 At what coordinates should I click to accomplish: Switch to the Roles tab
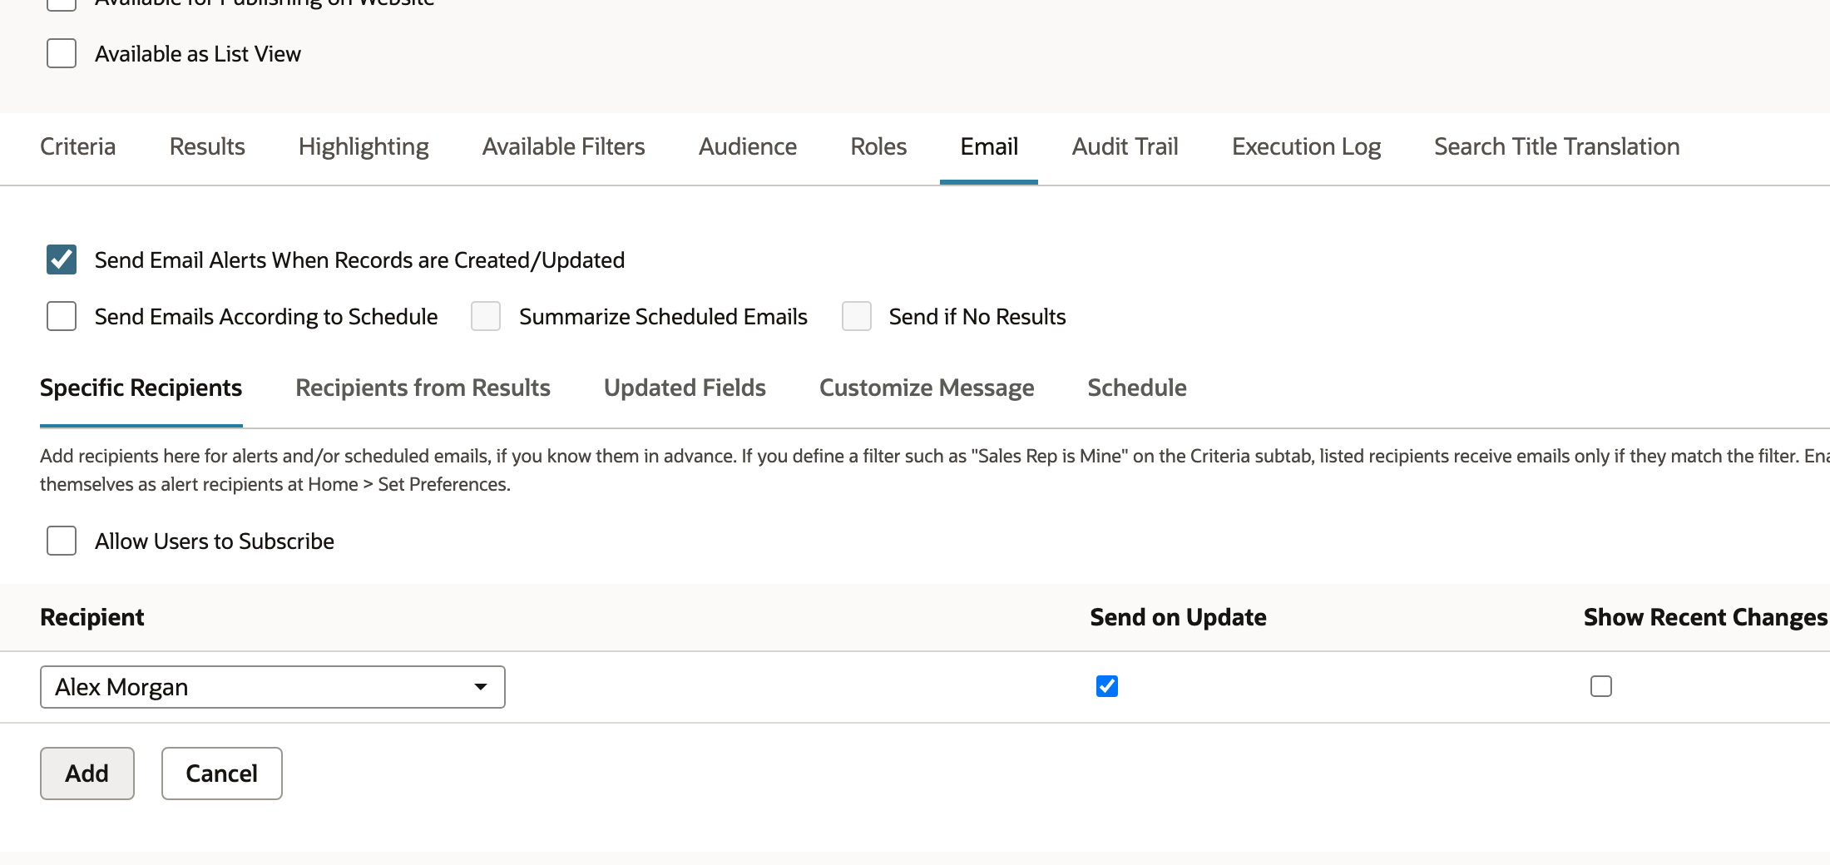click(x=878, y=146)
